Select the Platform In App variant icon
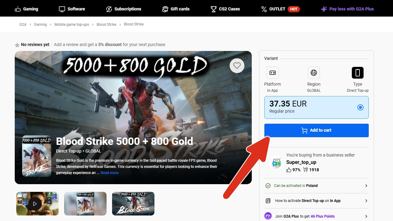The height and width of the screenshot is (221, 393). pos(272,73)
